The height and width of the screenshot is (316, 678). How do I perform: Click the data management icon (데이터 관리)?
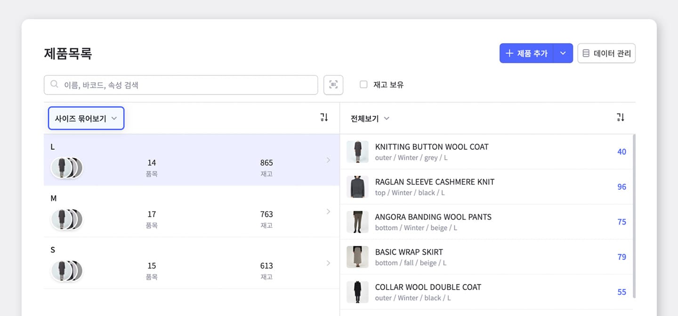click(x=586, y=53)
